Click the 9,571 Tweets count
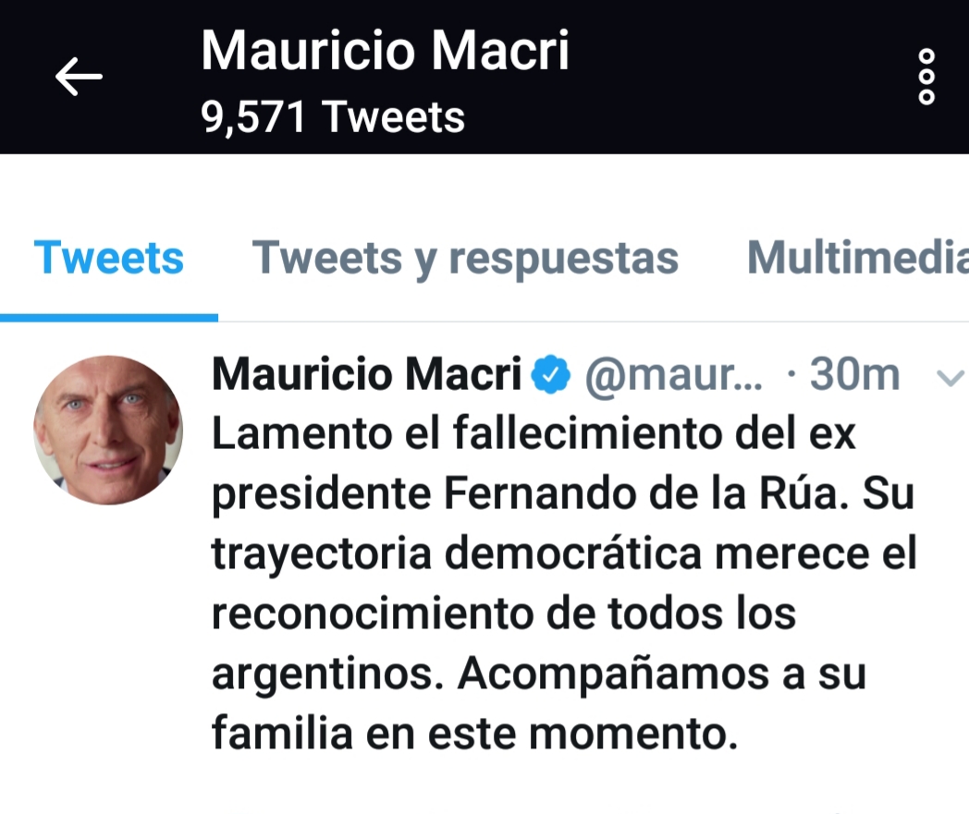Image resolution: width=969 pixels, height=814 pixels. tap(333, 117)
